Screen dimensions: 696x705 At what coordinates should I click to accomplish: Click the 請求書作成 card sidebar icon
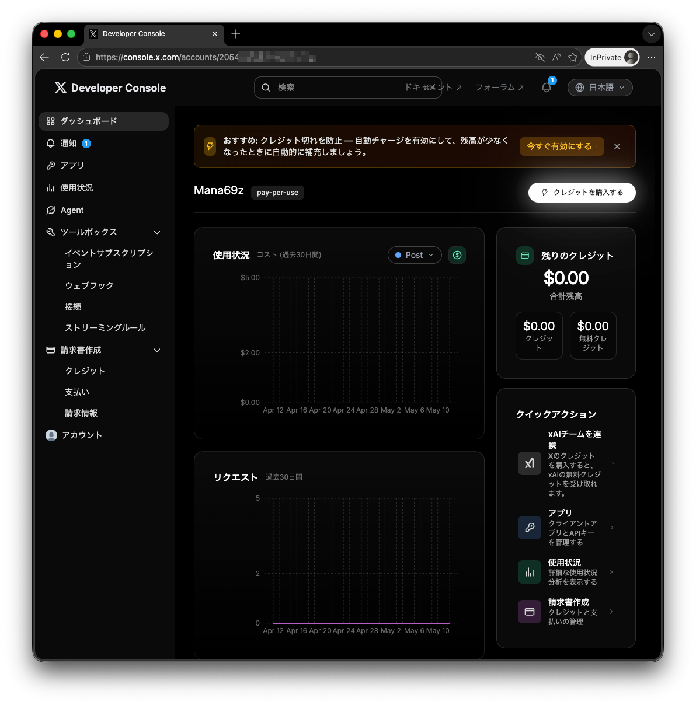tap(51, 350)
